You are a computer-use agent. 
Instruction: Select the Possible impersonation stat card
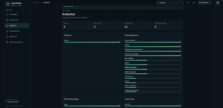point(168,26)
